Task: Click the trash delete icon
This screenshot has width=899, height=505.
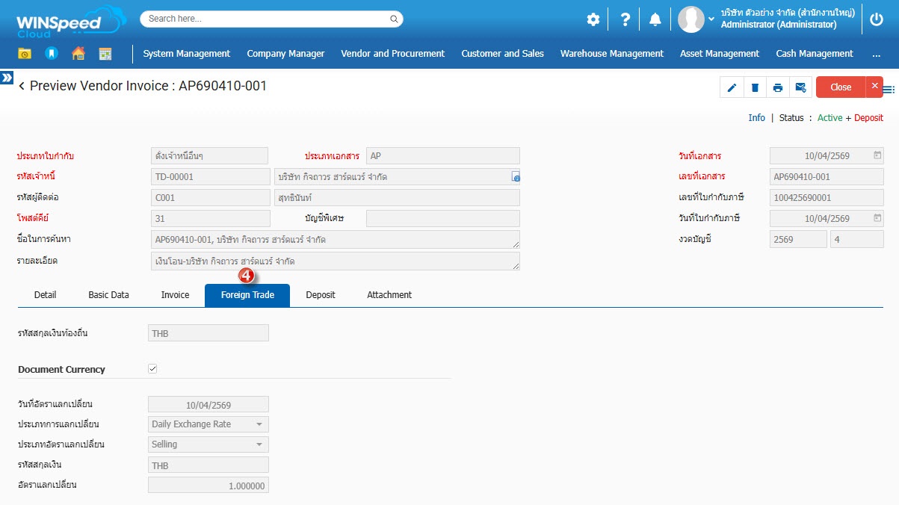Action: pyautogui.click(x=755, y=87)
